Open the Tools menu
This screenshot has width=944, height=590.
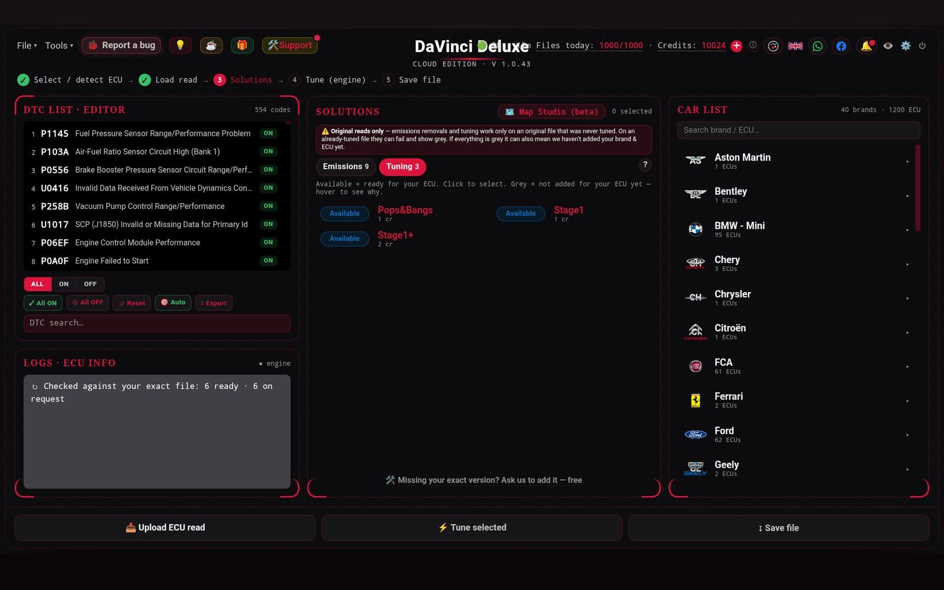point(59,45)
